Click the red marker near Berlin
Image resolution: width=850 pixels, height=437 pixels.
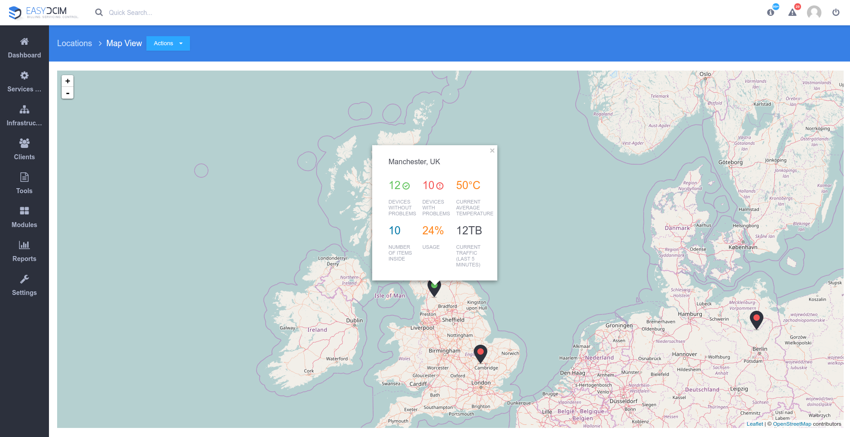click(757, 320)
